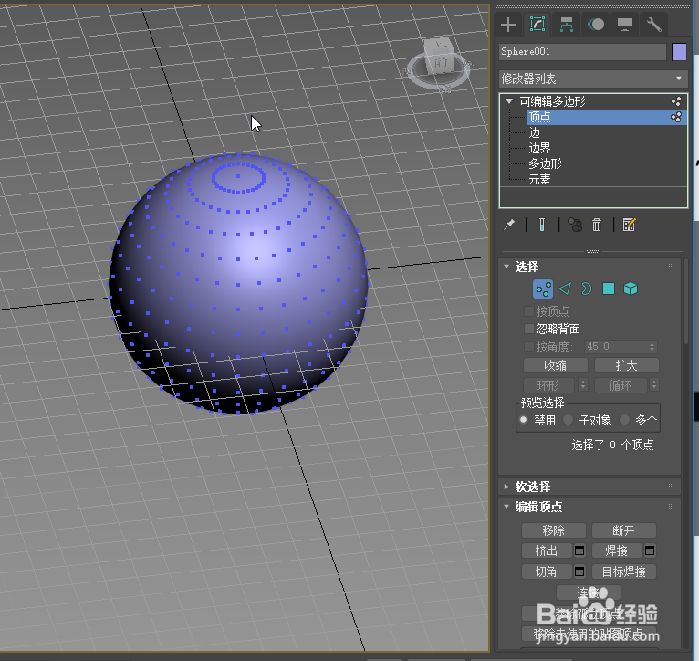Select the 边界 sub-object level in stack
Screen dimensions: 699x661
[x=539, y=148]
